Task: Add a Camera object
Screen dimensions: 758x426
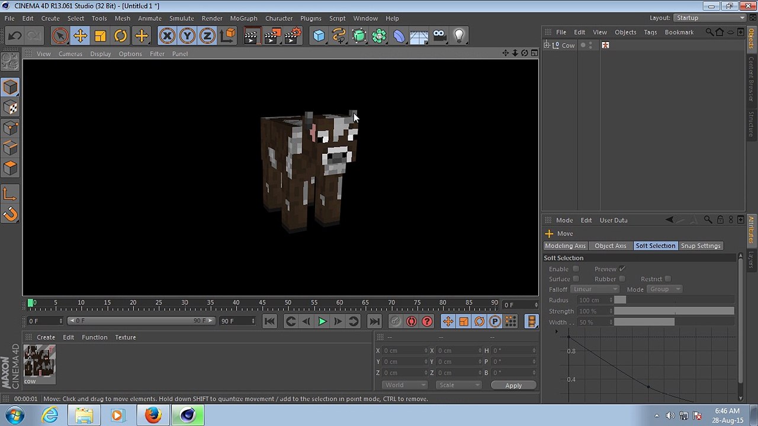Action: (439, 36)
